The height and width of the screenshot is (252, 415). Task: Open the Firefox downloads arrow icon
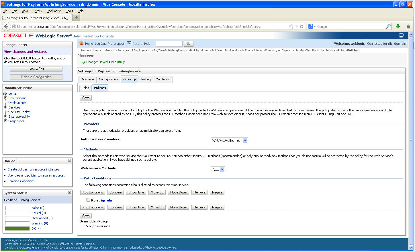coord(398,26)
